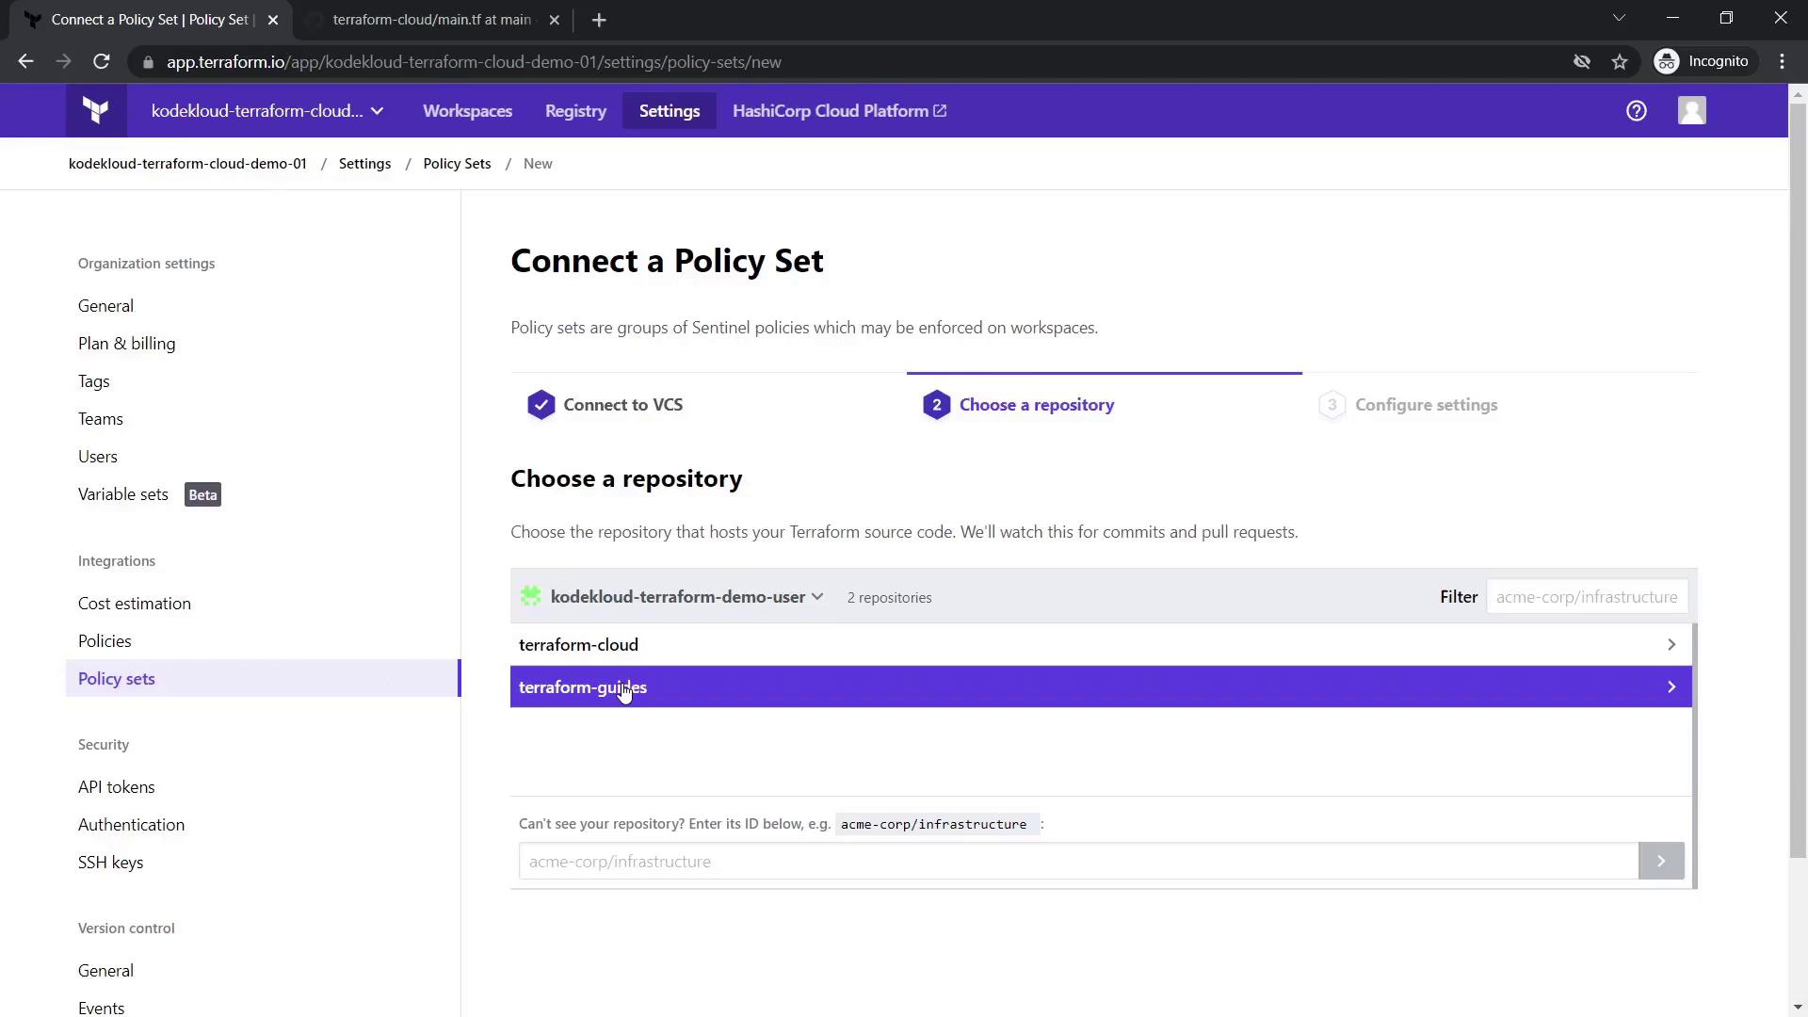Open the Chrome three-dot menu
Screen dimensions: 1808x1017
(1782, 62)
